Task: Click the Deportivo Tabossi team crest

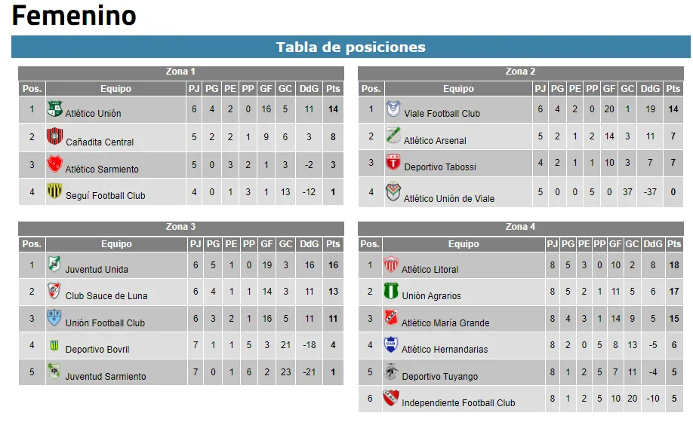Action: [393, 163]
